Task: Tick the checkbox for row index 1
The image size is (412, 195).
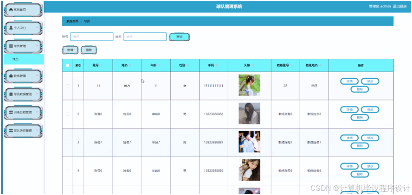Action: (x=68, y=86)
